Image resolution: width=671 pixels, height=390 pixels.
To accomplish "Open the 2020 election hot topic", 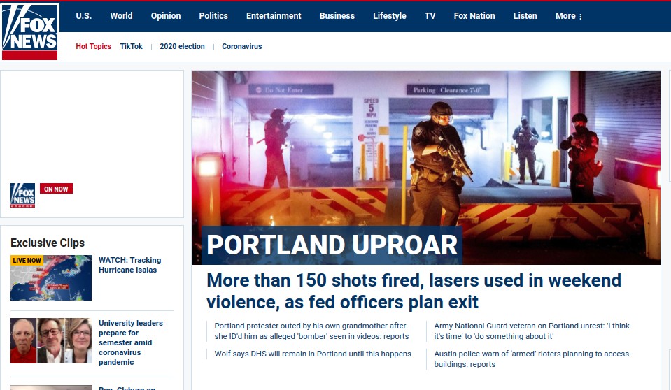I will (182, 47).
